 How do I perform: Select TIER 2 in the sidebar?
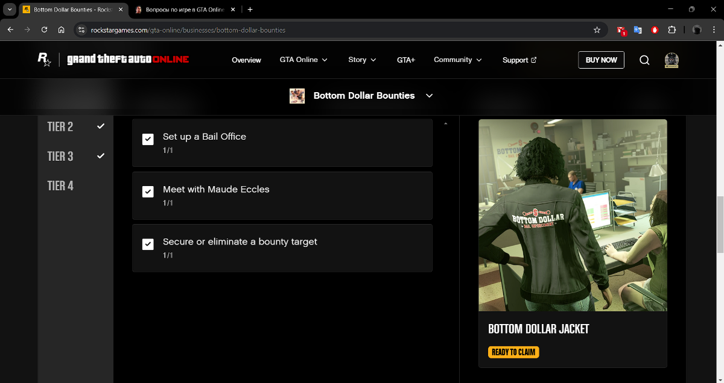pyautogui.click(x=60, y=126)
